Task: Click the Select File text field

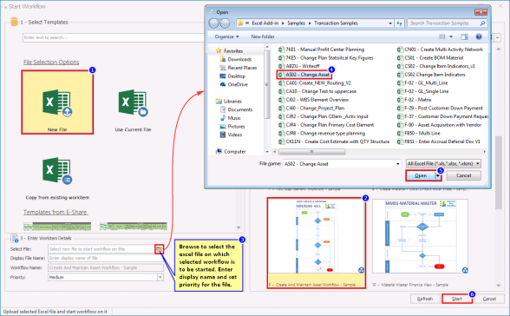Action: 101,249
